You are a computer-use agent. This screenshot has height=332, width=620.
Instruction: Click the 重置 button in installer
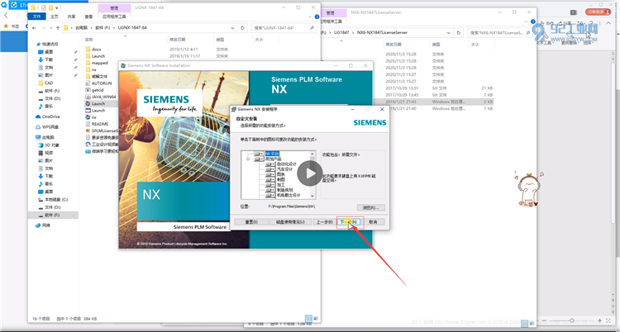pos(251,222)
